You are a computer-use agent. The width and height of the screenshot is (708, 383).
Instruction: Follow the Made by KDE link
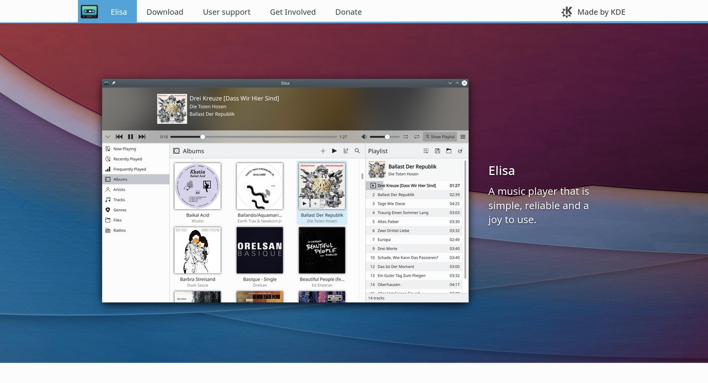[x=594, y=12]
